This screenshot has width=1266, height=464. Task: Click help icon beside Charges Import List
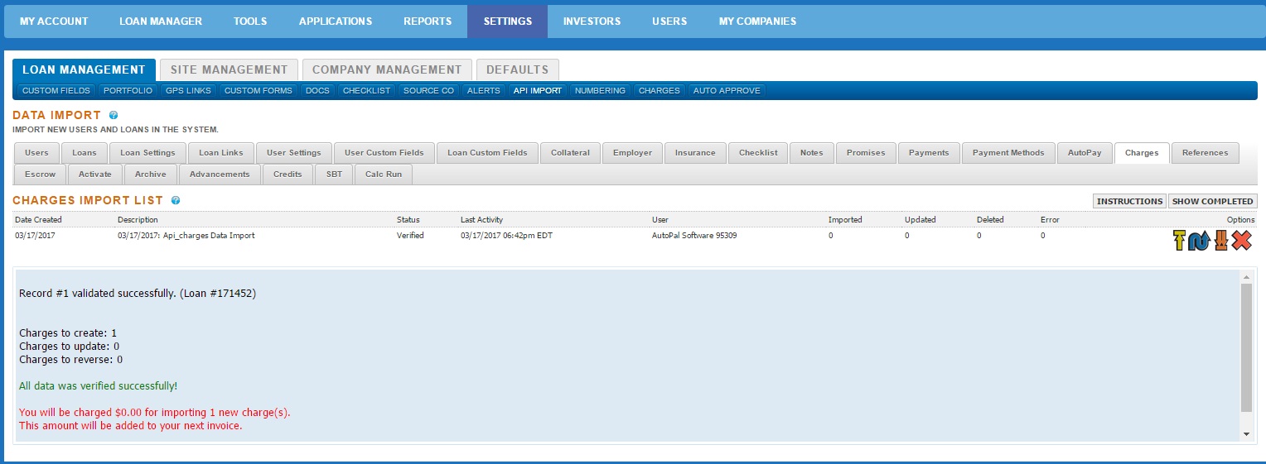(x=176, y=200)
